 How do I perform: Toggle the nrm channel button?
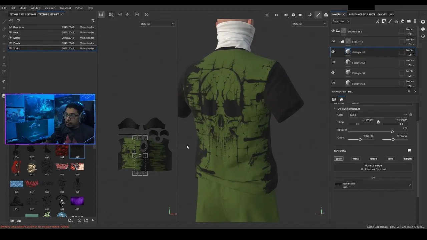click(391, 159)
